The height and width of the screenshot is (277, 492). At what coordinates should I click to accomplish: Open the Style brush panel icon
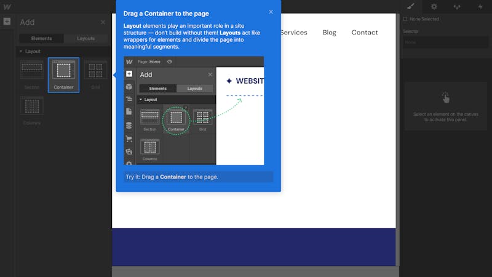(x=411, y=6)
